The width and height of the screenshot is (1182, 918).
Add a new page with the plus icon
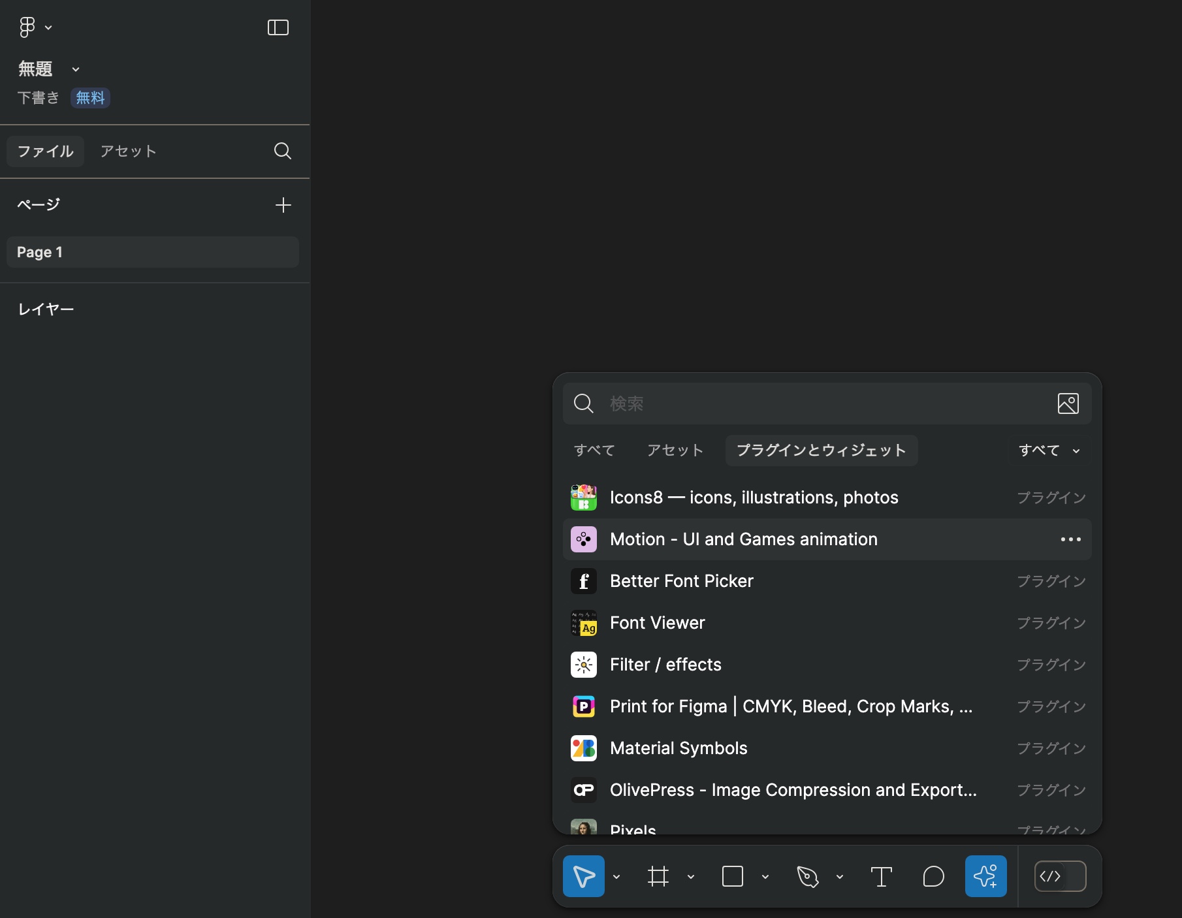[283, 205]
